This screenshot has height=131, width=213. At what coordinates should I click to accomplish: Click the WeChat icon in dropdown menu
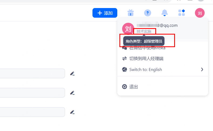pos(125,48)
